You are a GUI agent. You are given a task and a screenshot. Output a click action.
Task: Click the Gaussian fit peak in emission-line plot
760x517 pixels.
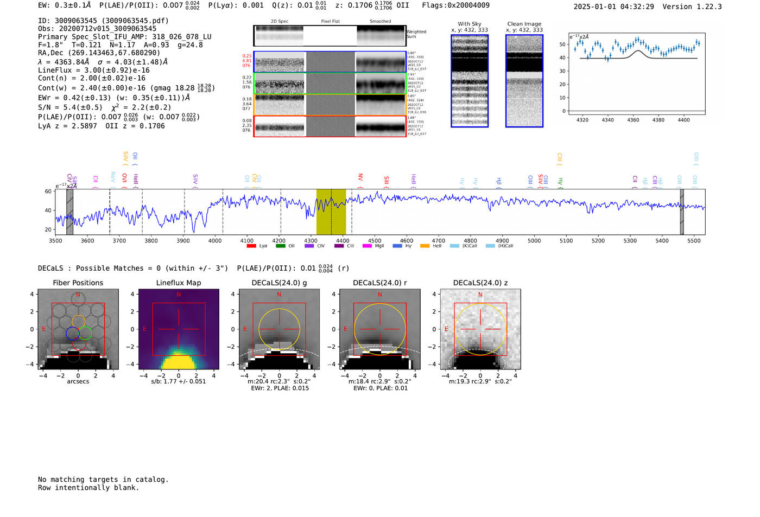(x=639, y=52)
